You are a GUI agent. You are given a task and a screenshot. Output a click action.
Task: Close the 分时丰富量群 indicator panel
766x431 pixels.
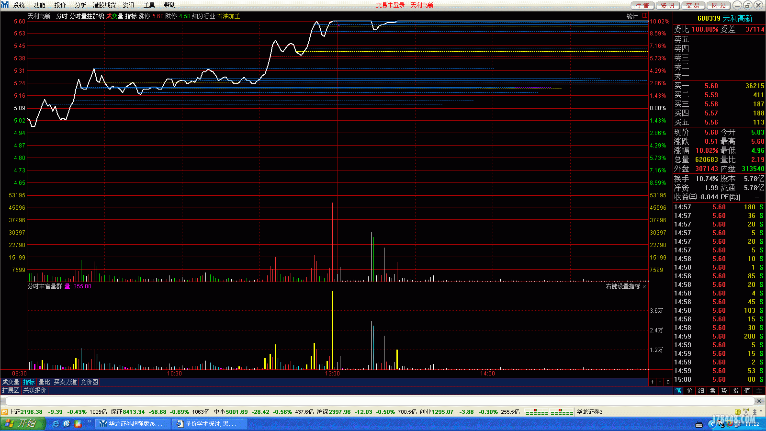tap(644, 287)
